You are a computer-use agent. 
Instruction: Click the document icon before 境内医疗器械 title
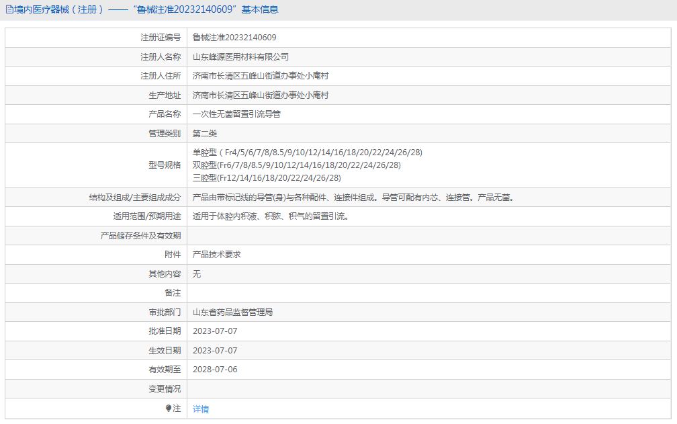9,9
